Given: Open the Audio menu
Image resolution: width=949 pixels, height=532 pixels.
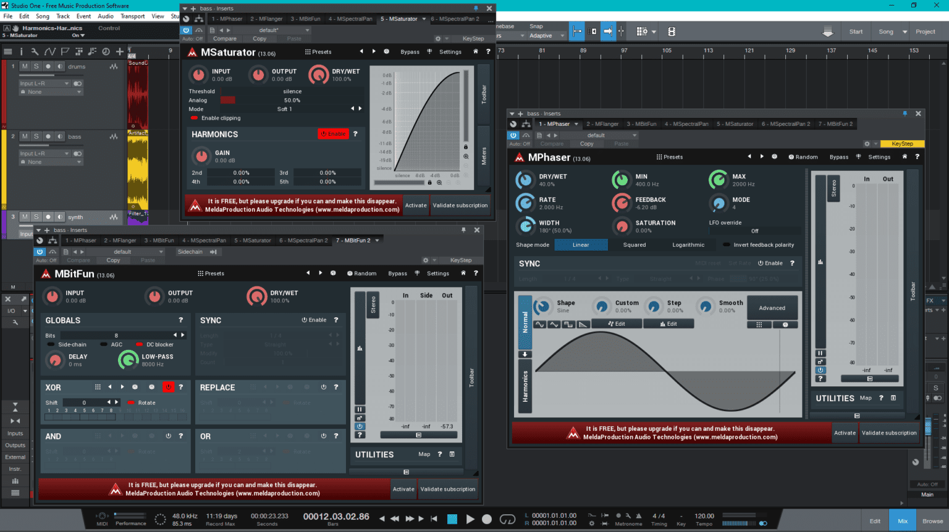Looking at the screenshot, I should point(106,16).
